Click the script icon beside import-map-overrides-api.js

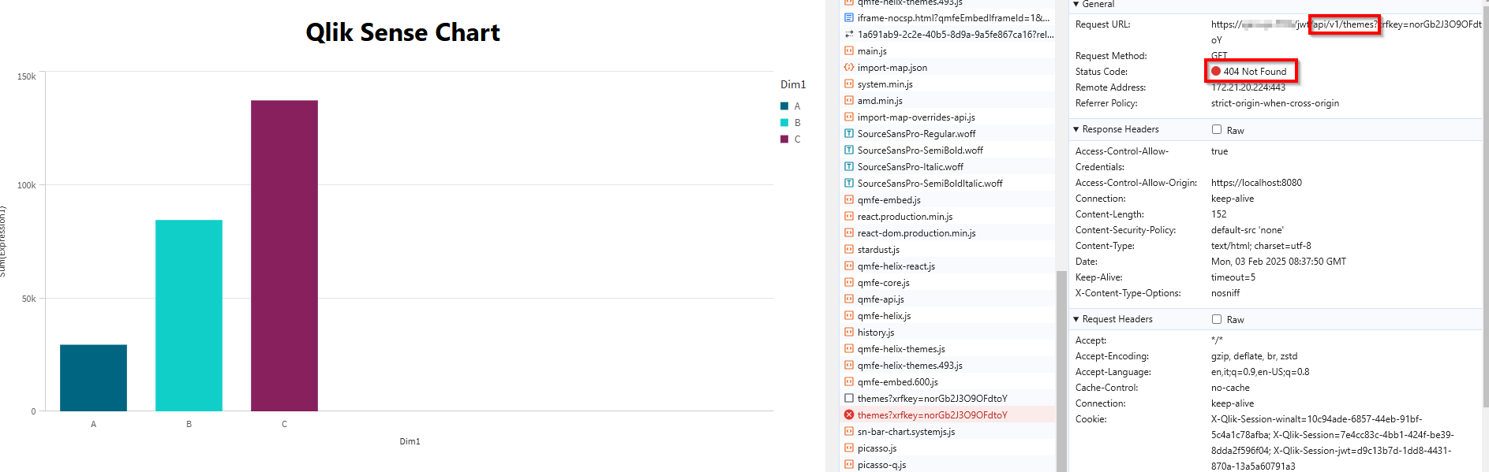[849, 117]
